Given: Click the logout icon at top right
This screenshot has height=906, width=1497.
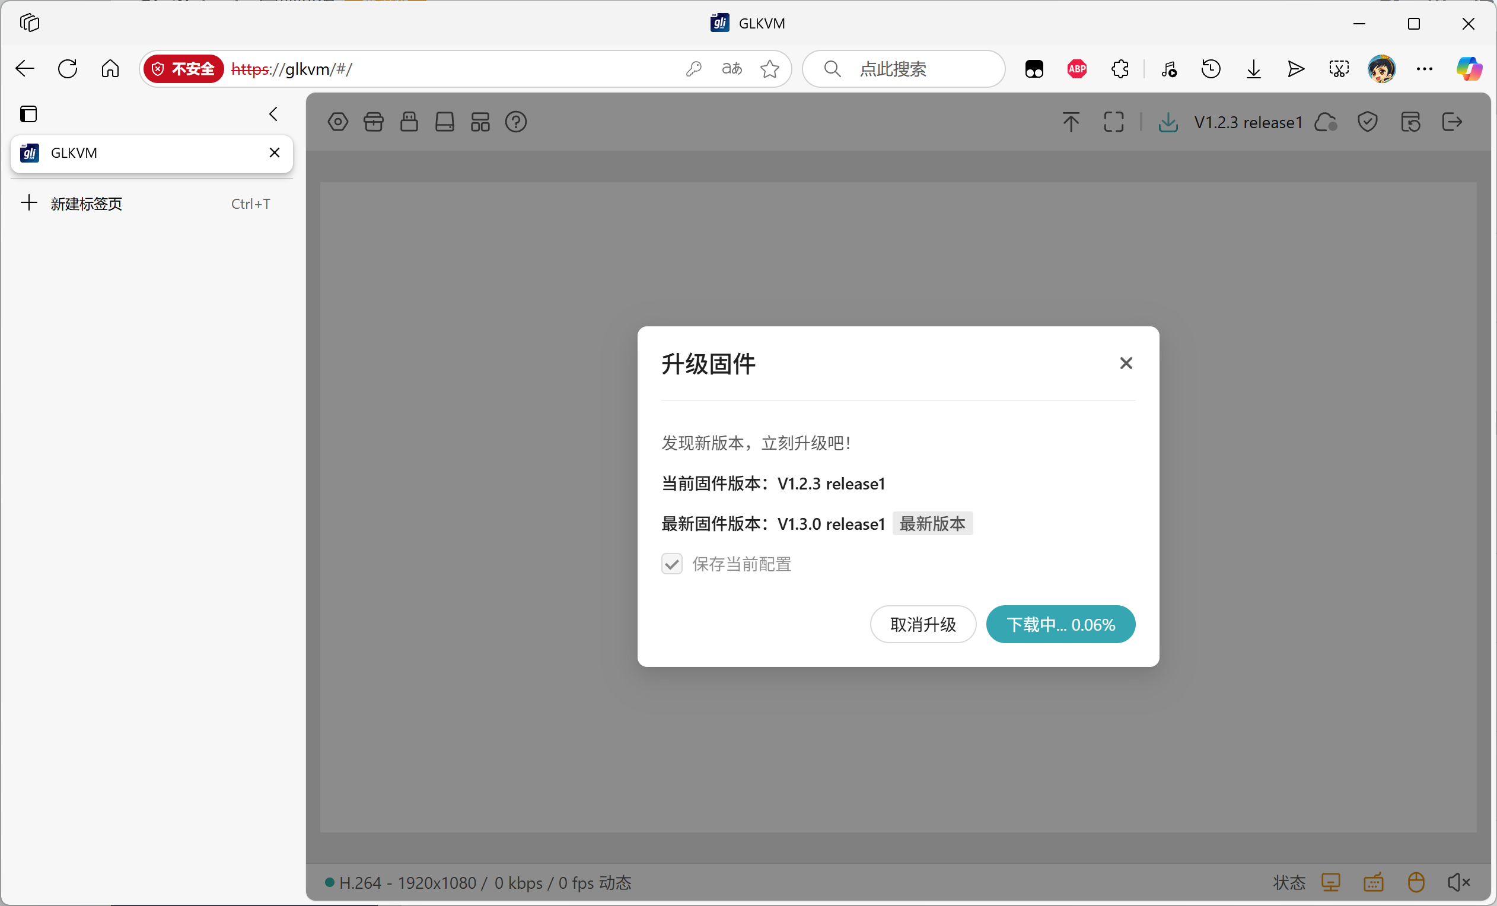Looking at the screenshot, I should pyautogui.click(x=1452, y=122).
